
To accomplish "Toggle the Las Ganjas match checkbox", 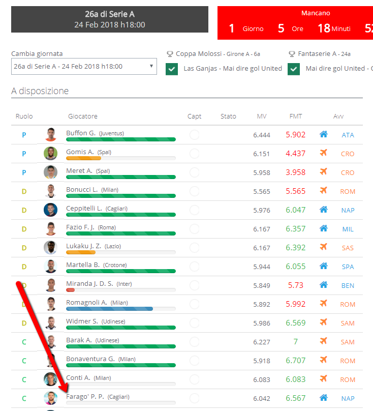I will point(172,69).
